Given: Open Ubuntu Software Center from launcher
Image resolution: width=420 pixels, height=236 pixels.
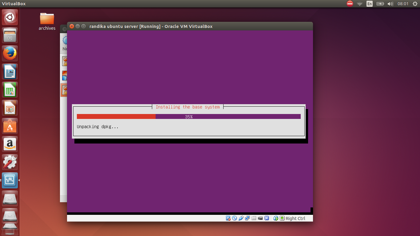Looking at the screenshot, I should pos(10,126).
